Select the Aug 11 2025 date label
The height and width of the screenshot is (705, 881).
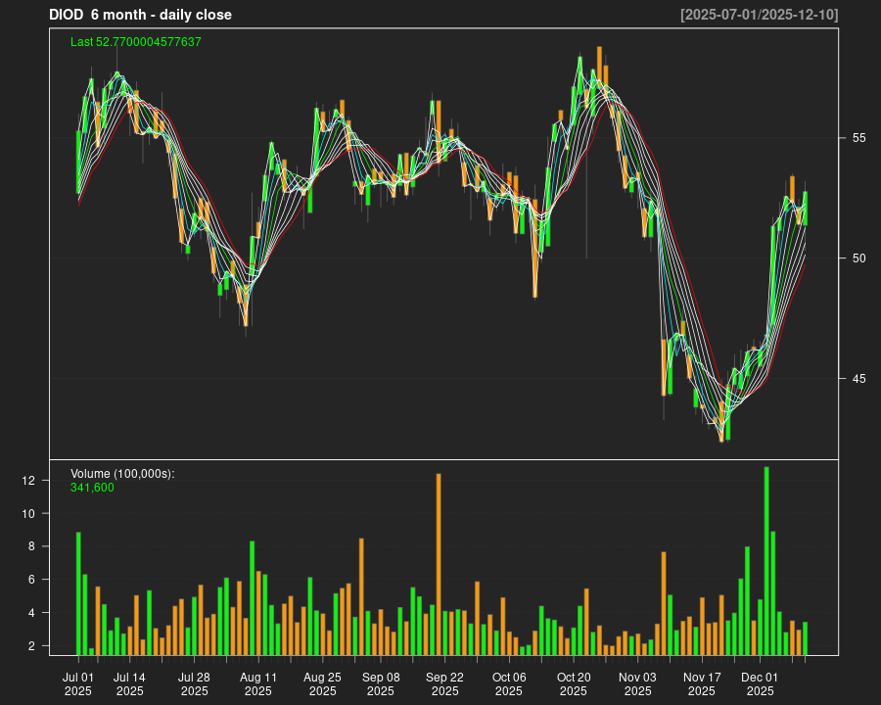[x=257, y=683]
